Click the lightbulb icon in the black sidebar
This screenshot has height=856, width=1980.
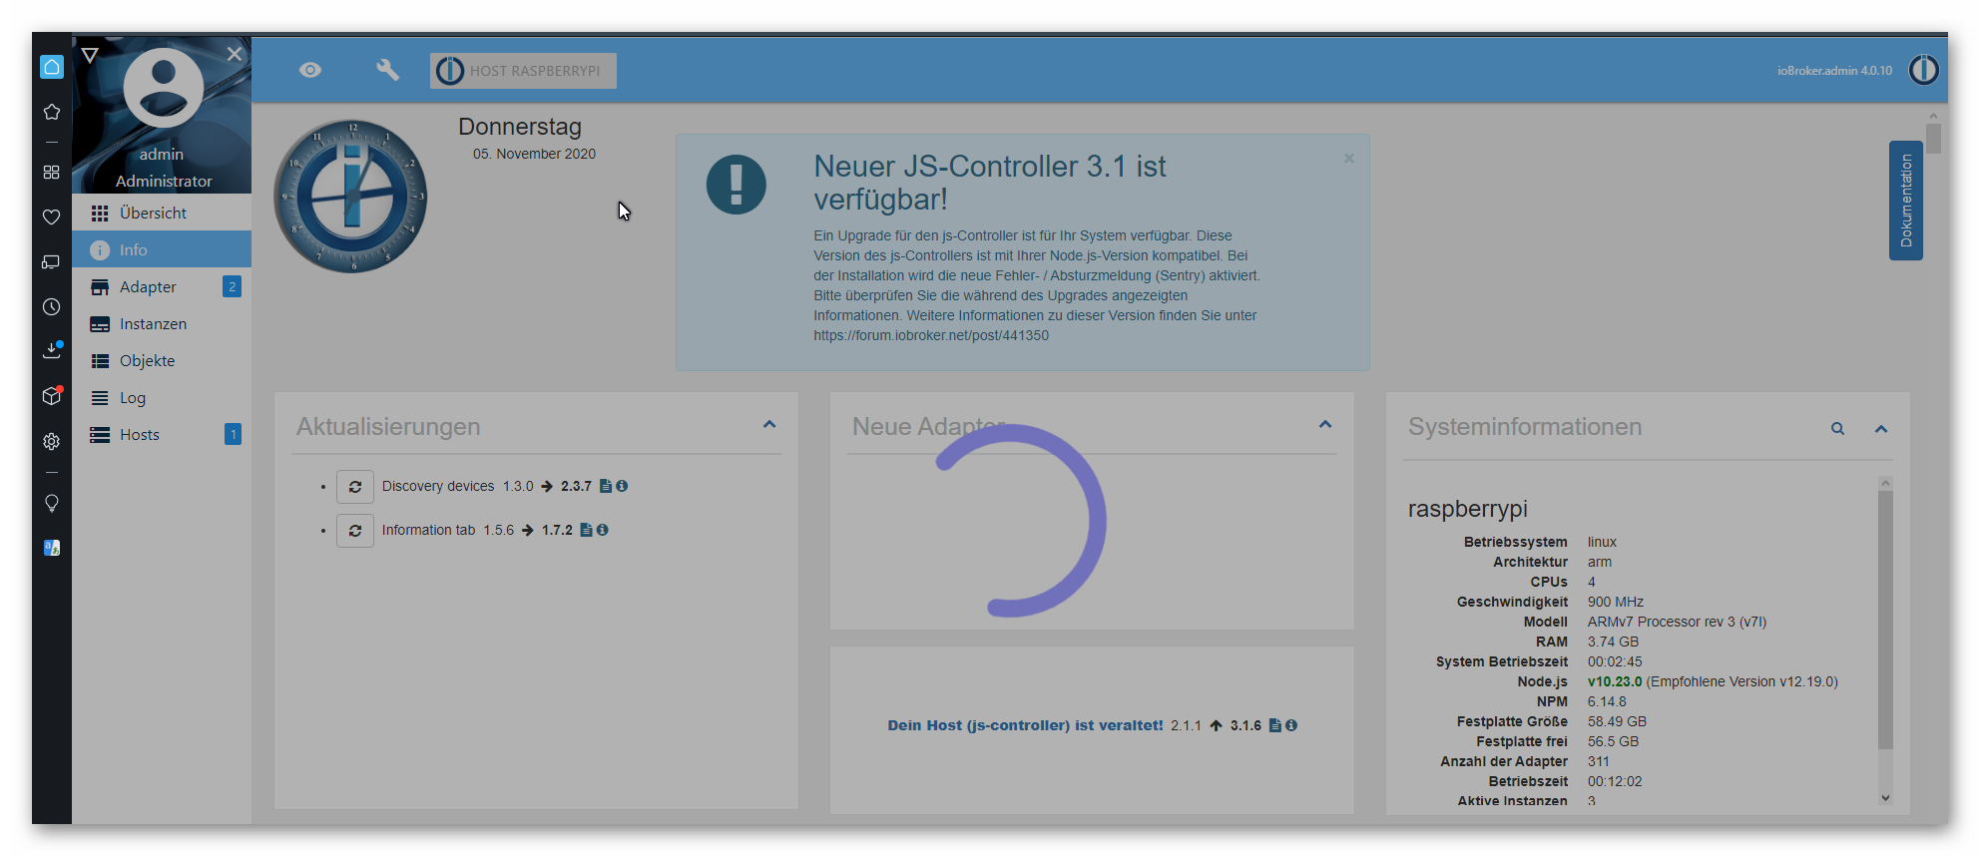pyautogui.click(x=52, y=503)
